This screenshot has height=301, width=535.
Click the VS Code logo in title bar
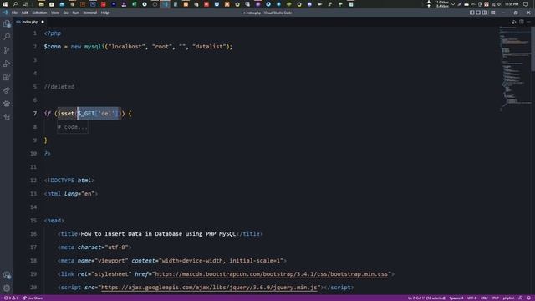tap(5, 13)
